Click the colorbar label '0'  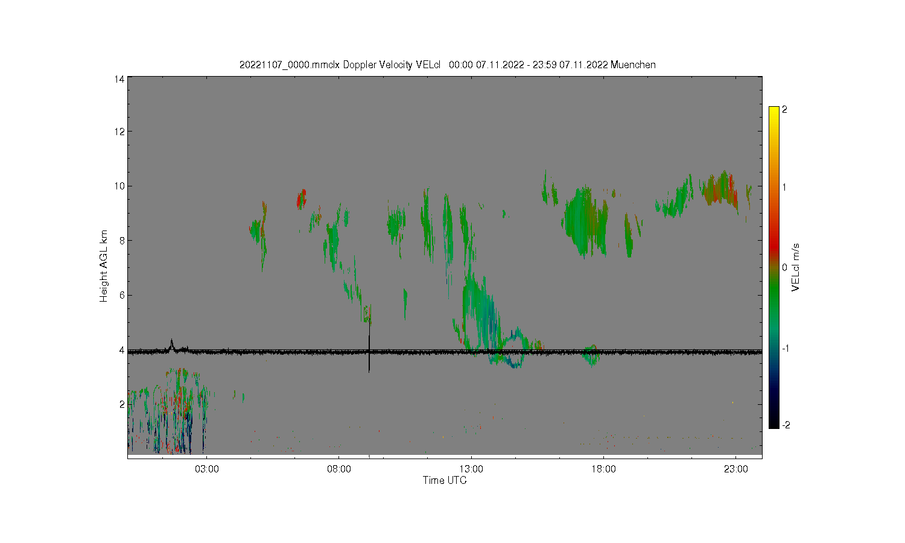pyautogui.click(x=784, y=267)
